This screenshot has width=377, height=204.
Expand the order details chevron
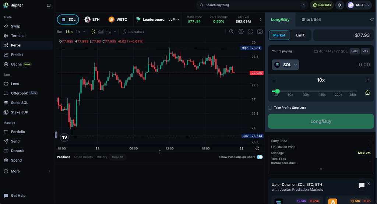(x=321, y=169)
